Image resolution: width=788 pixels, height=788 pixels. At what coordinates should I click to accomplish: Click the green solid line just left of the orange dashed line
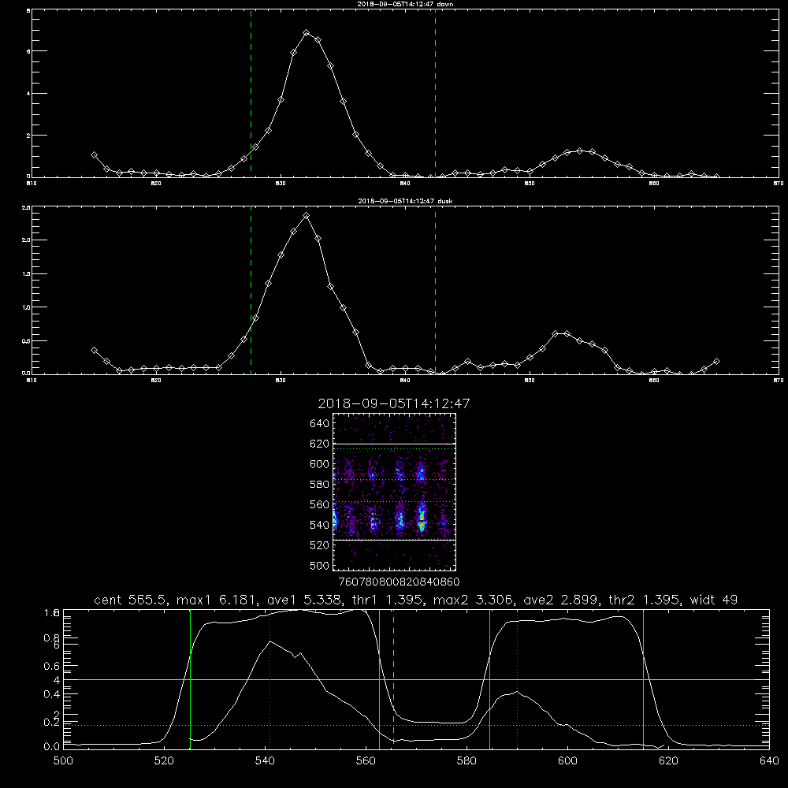[380, 678]
